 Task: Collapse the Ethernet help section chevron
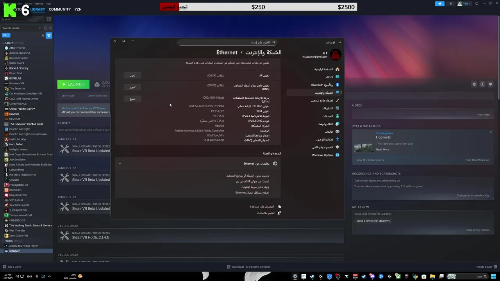tap(120, 164)
